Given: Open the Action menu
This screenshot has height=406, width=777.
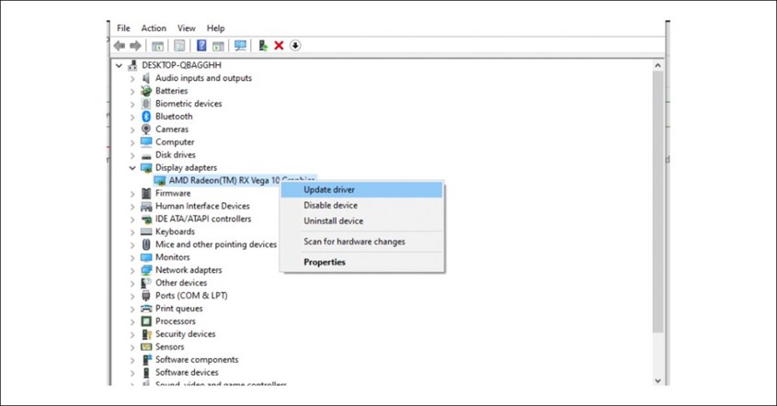Looking at the screenshot, I should pos(154,28).
